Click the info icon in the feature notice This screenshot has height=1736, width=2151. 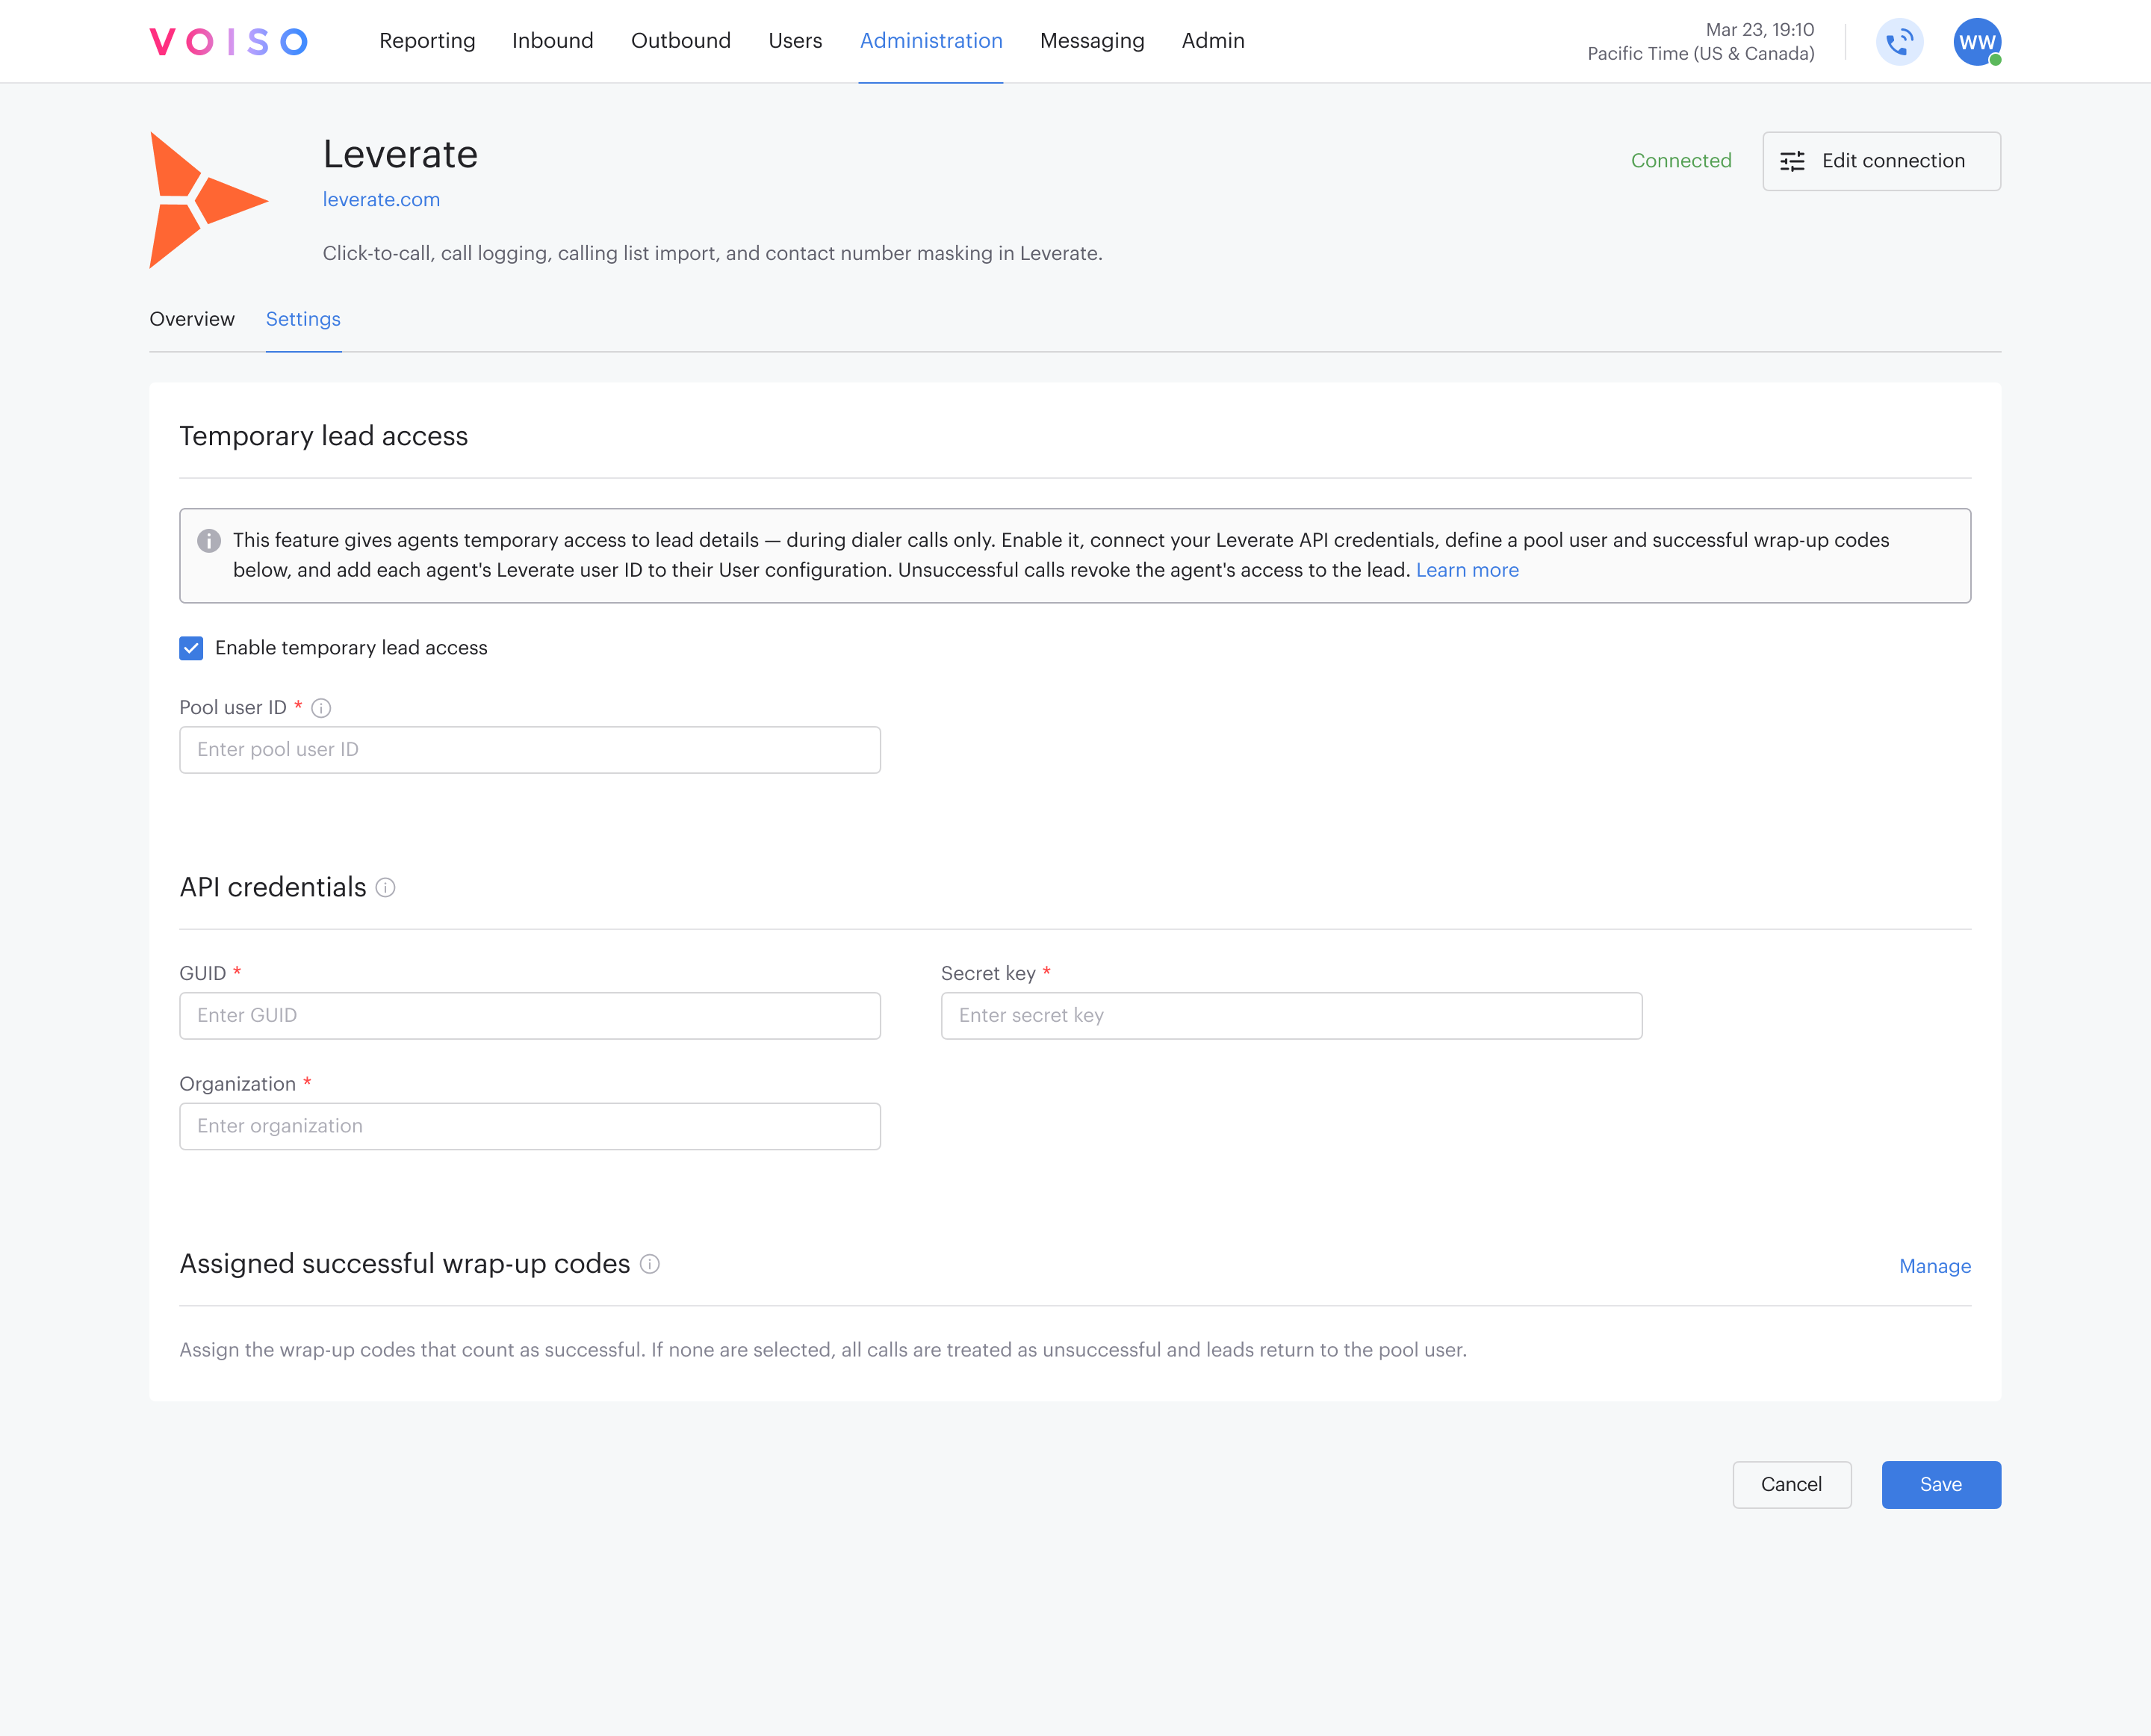(x=209, y=541)
